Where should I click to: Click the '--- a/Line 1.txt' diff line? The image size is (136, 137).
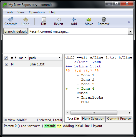[83, 62]
